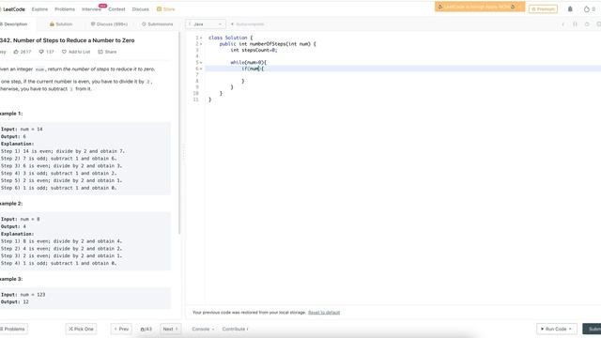Click the problem title text

[x=67, y=40]
